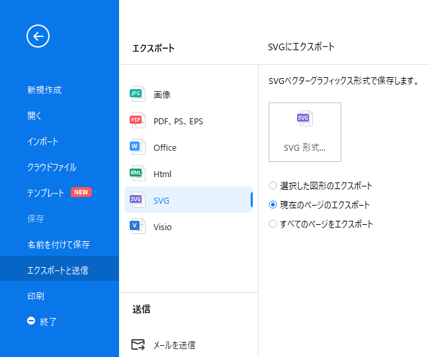The width and height of the screenshot is (430, 357).
Task: Click the Visio file icon
Action: [x=137, y=227]
